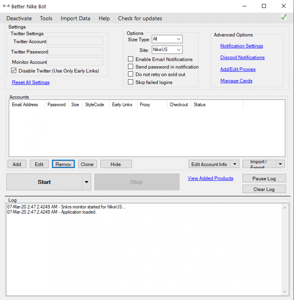Minimize the Better Nike Bot window
The height and width of the screenshot is (300, 294).
(x=244, y=6)
